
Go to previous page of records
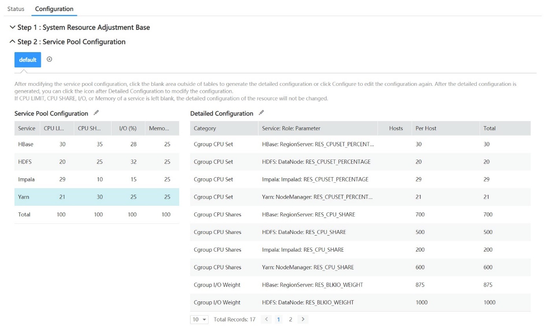pyautogui.click(x=266, y=319)
